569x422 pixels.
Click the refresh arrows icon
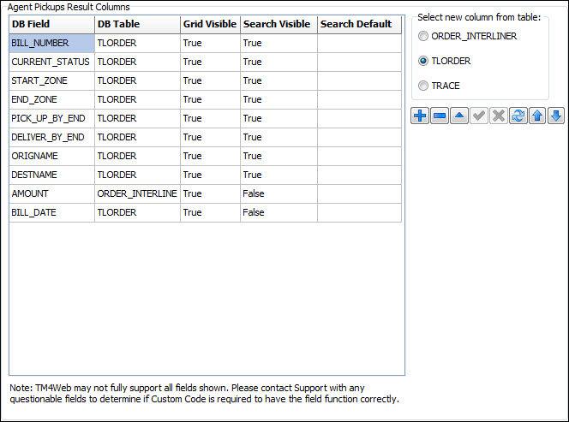pyautogui.click(x=518, y=116)
